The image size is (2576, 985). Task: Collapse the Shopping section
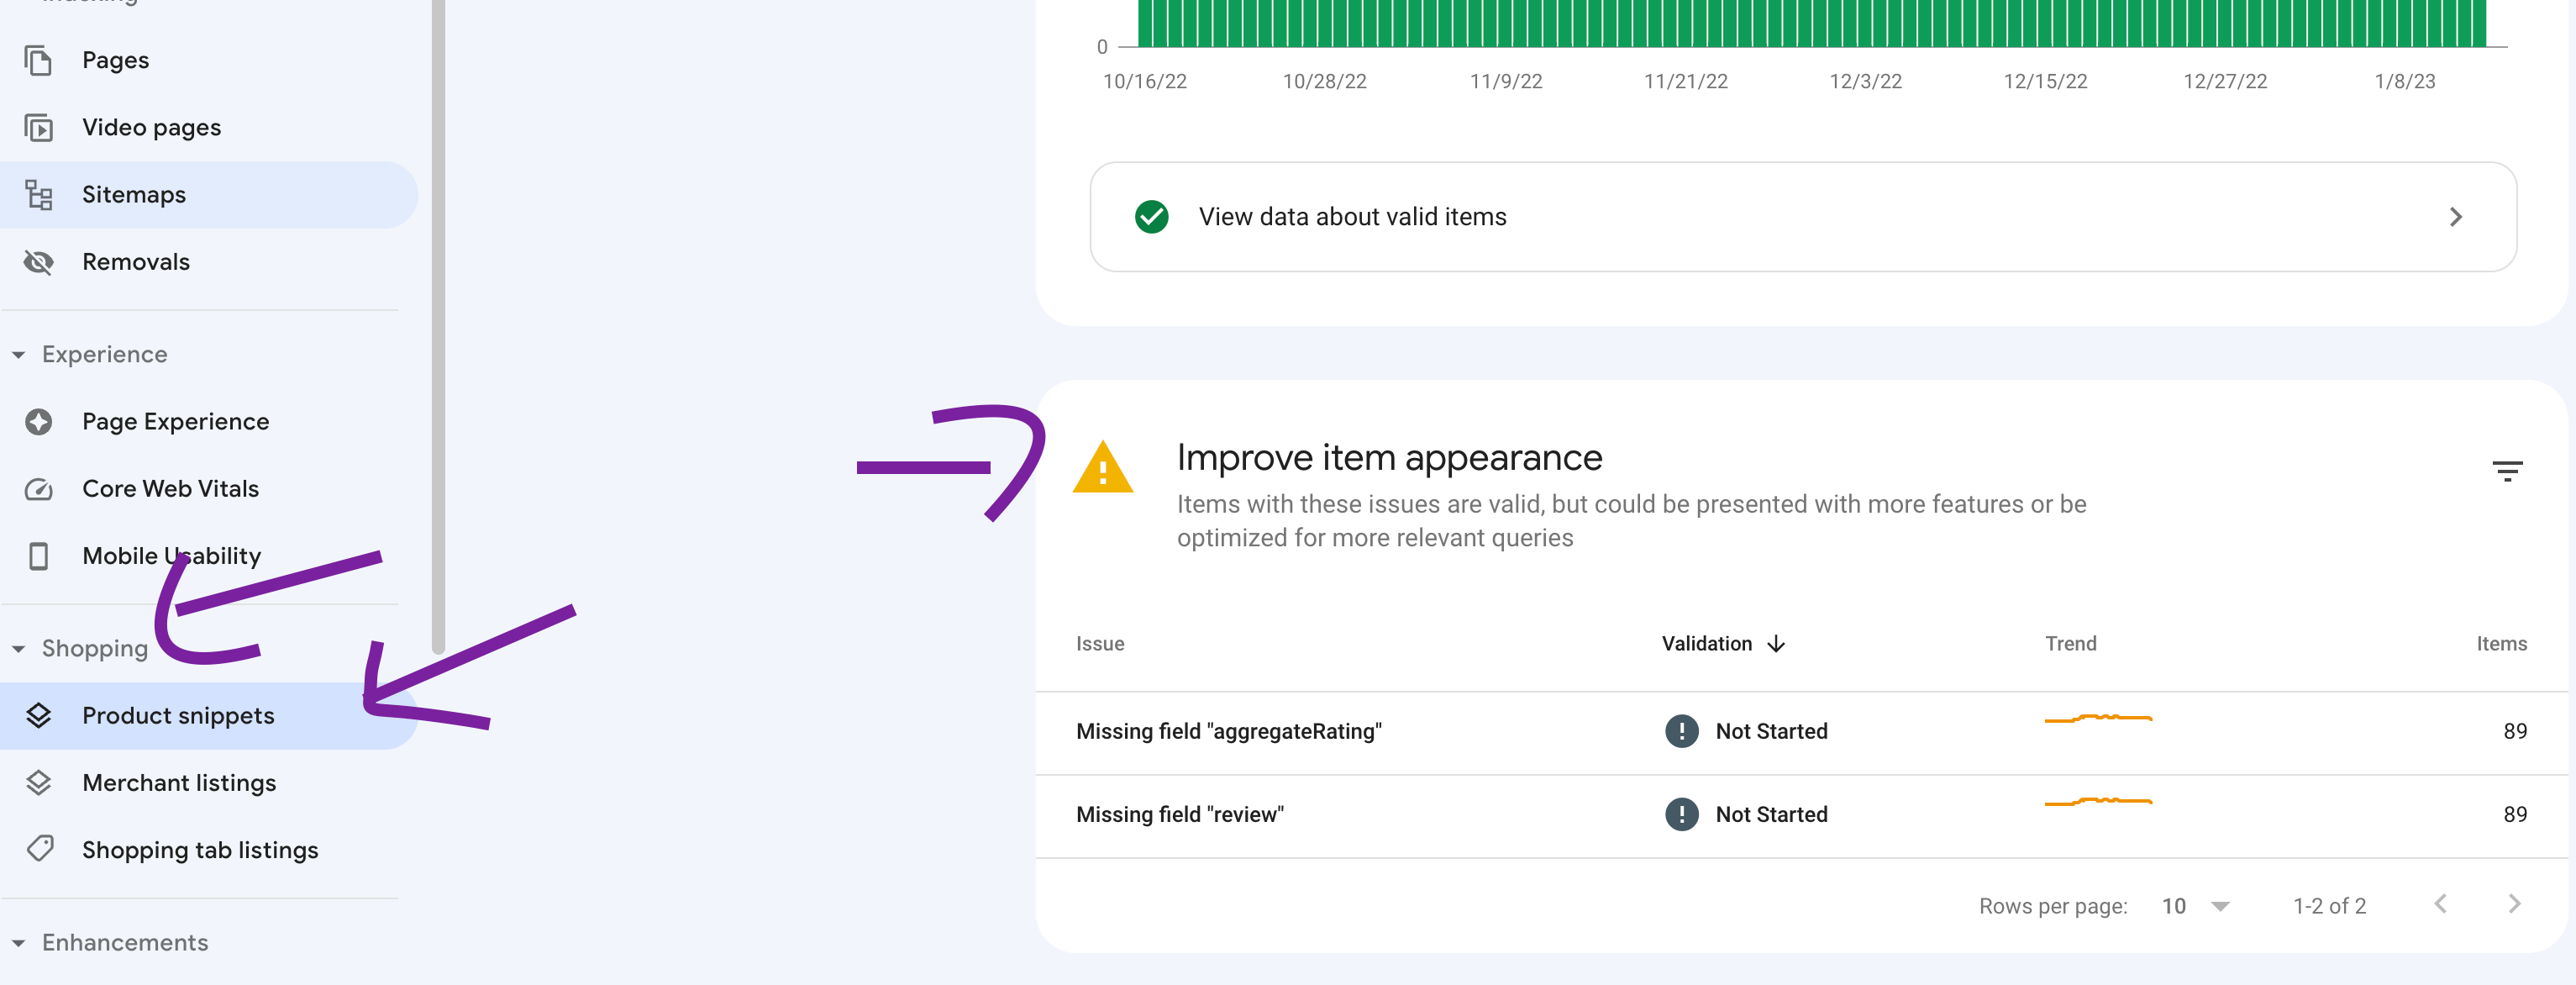(x=18, y=649)
